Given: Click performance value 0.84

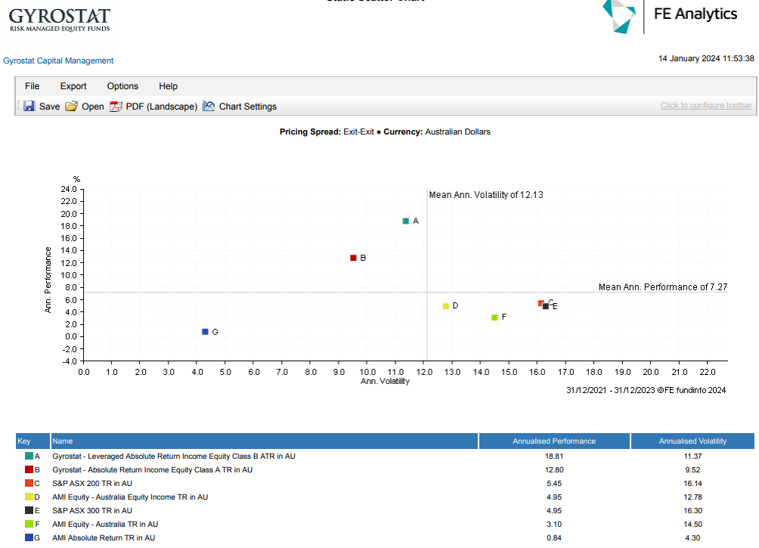Looking at the screenshot, I should 554,538.
